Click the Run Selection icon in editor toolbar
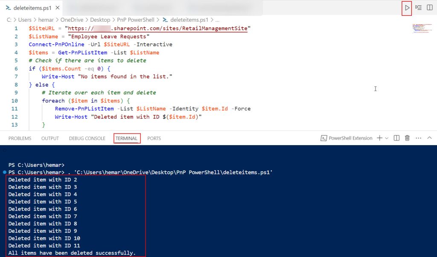The image size is (437, 257). click(418, 8)
